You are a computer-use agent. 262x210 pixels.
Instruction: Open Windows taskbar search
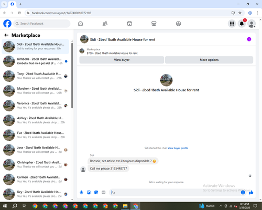15,206
